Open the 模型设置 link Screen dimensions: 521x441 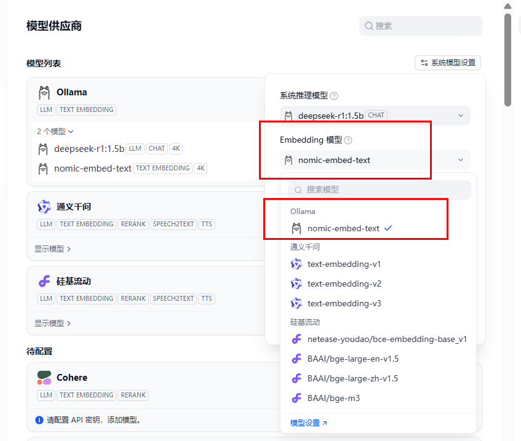(x=308, y=423)
